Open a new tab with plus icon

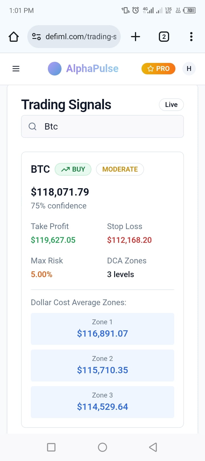click(136, 37)
